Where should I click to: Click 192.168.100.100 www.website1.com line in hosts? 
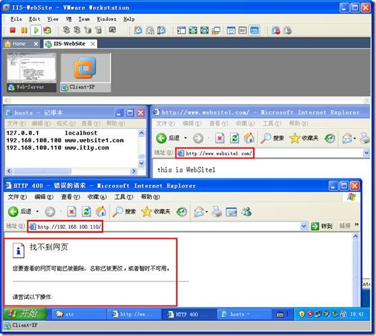(65, 140)
